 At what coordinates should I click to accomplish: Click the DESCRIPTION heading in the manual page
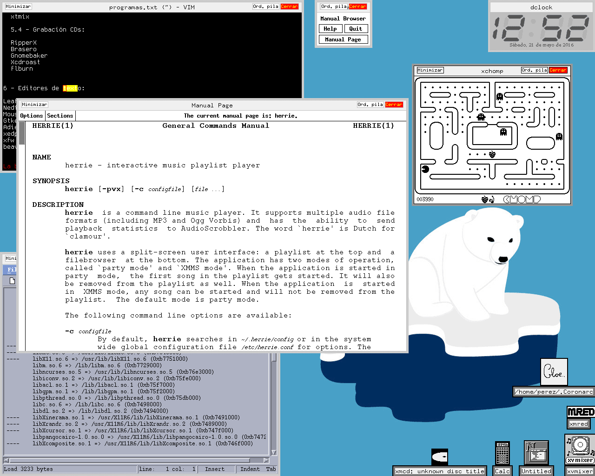[x=58, y=205]
